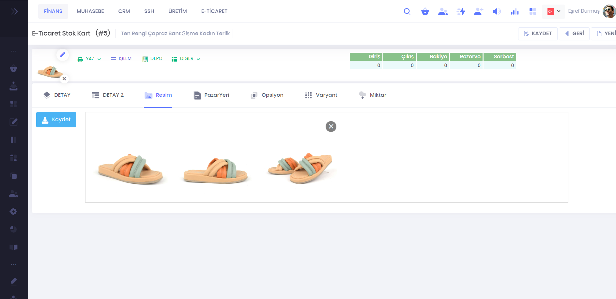
Task: Open the bar chart statistics icon
Action: click(x=515, y=12)
